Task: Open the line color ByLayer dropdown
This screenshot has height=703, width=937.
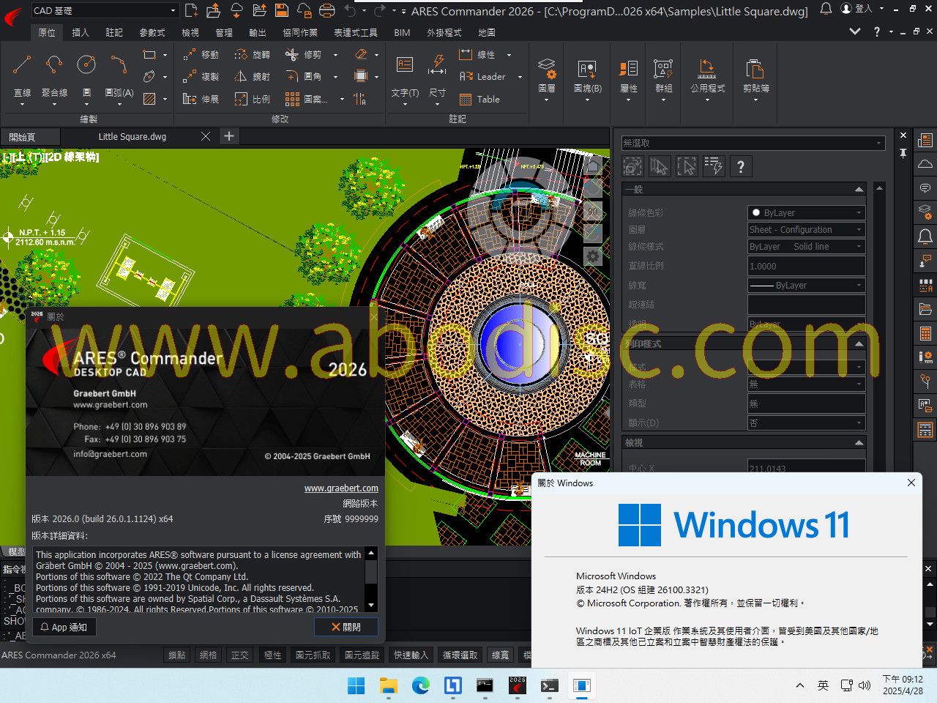Action: point(807,212)
